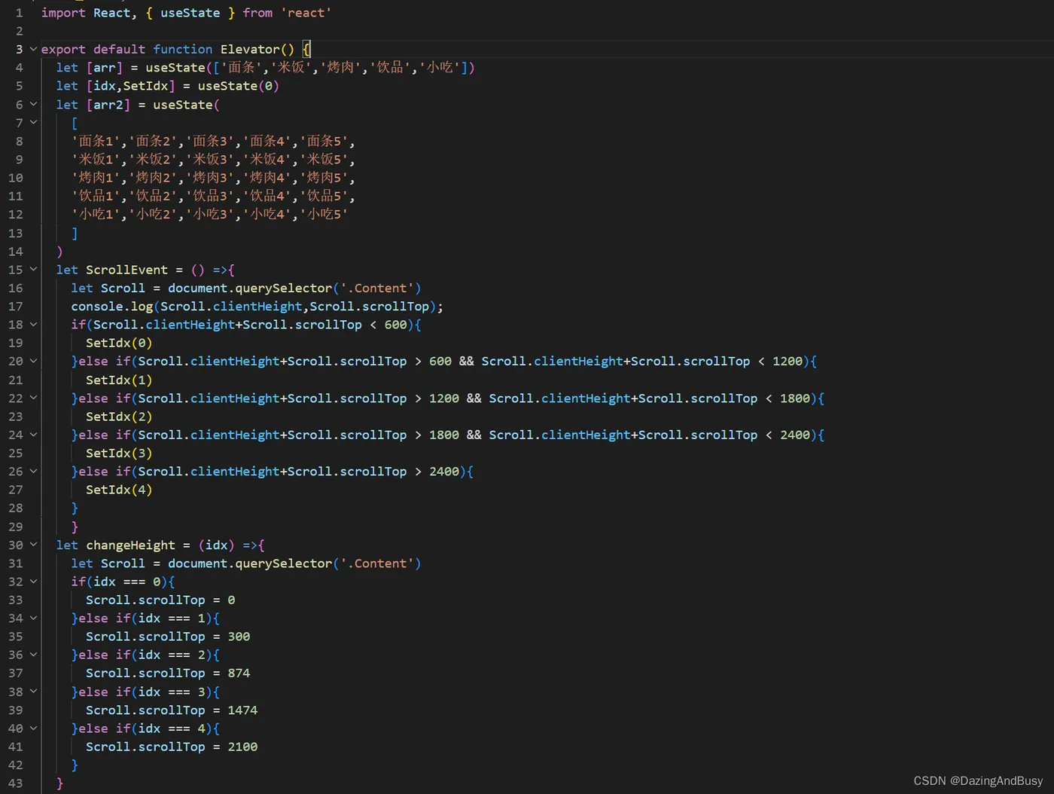This screenshot has height=794, width=1054.
Task: Click console.log on line 17
Action: [112, 307]
